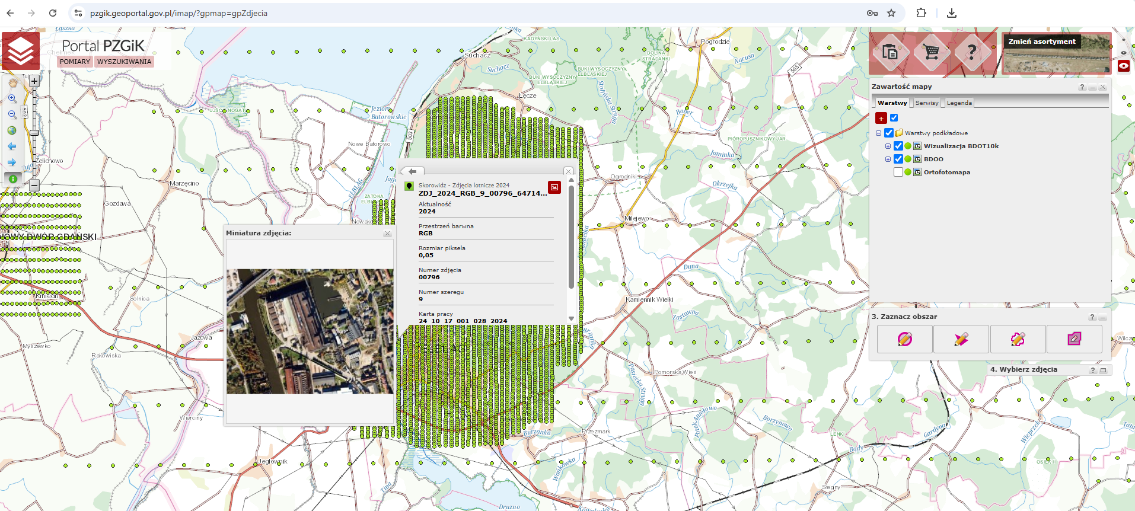The image size is (1135, 511).
Task: Click the Zmień asortyment button
Action: 1041,41
